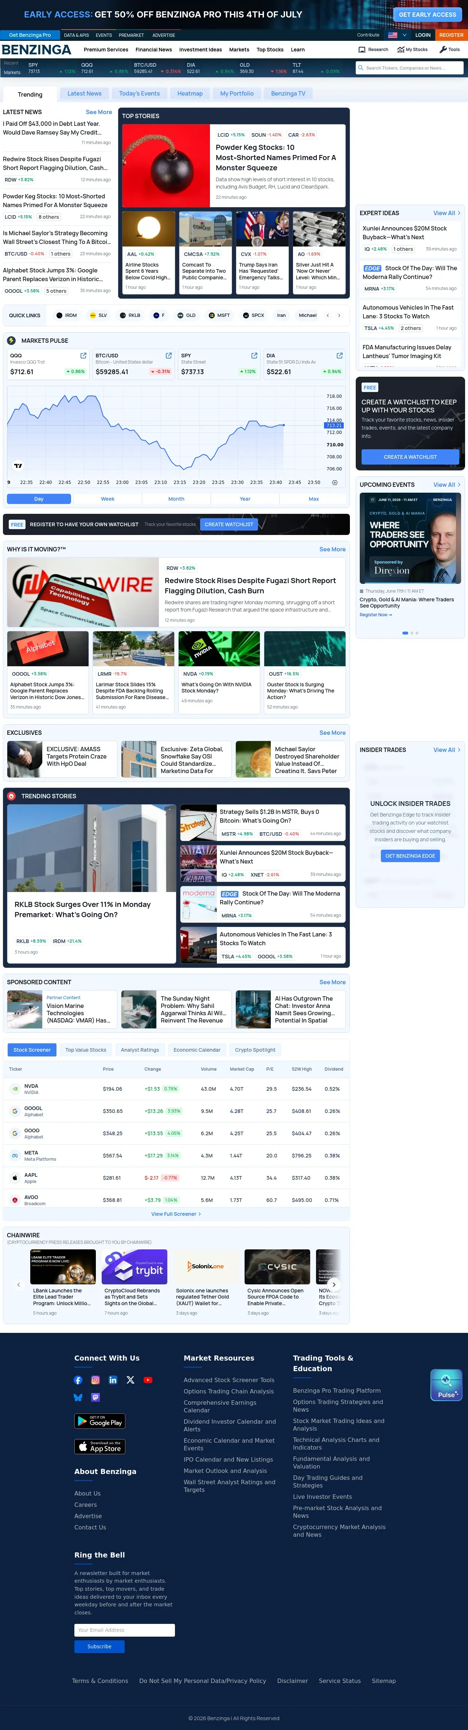Screen dimensions: 468x1730
Task: Open the Crypto Spotlight tab
Action: (255, 1050)
